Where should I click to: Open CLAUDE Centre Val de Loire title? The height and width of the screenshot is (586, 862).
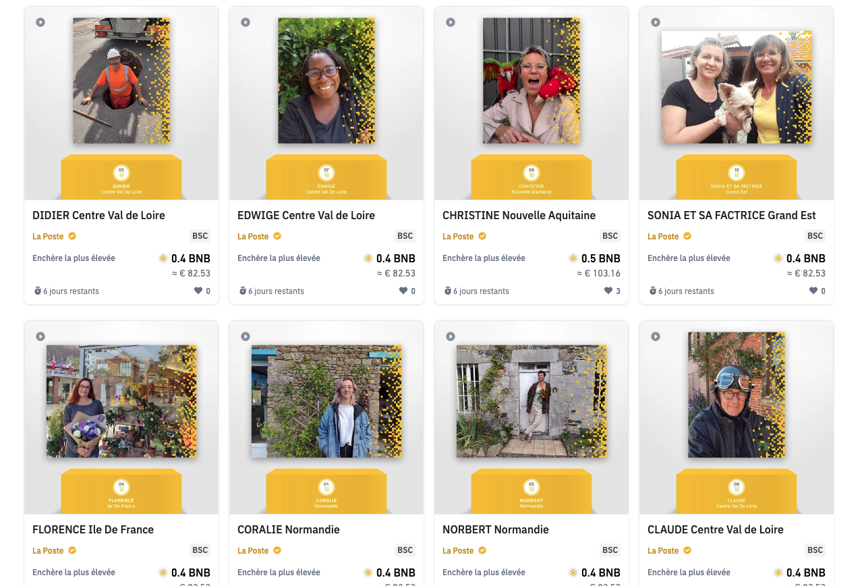coord(716,529)
